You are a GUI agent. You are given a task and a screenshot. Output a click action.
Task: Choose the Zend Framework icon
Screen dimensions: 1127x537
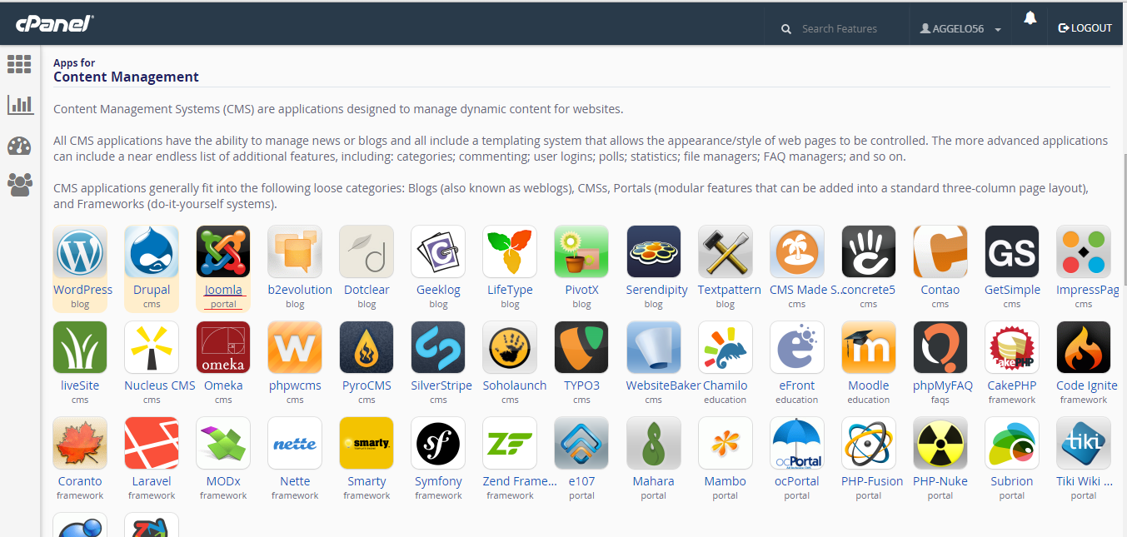(510, 443)
